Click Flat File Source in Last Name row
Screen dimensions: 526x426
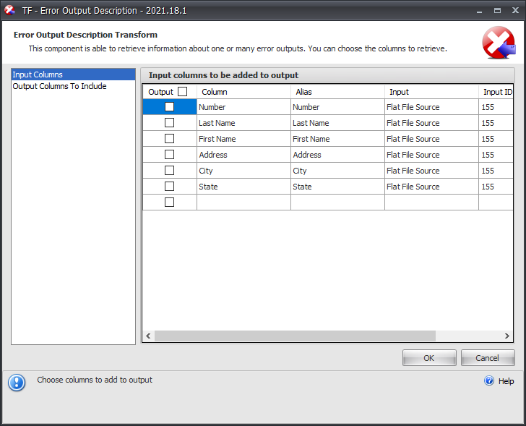431,122
